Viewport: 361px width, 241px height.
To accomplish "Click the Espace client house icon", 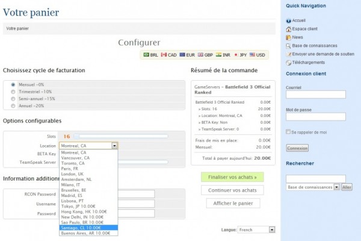I will point(288,29).
